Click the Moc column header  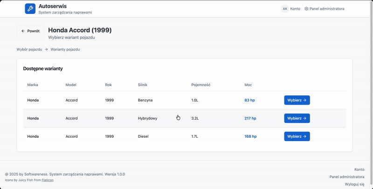click(x=248, y=85)
